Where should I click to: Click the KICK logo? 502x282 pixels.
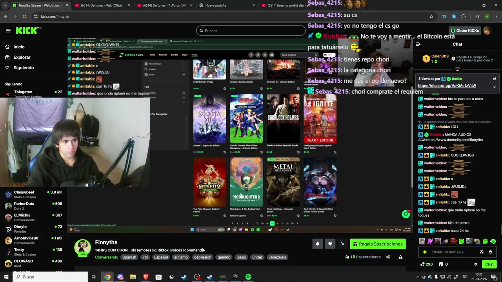[28, 31]
